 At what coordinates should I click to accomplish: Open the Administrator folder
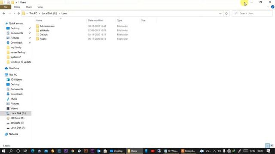tap(47, 26)
